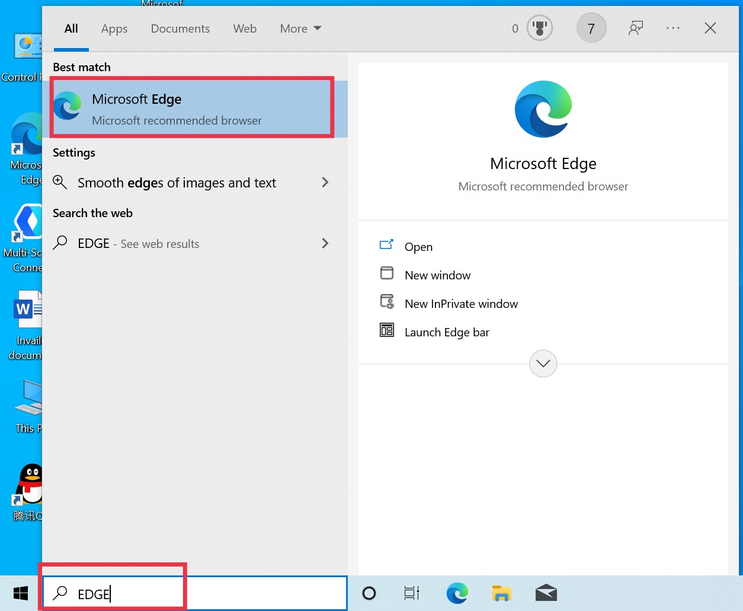Select New InPrivate window action

click(x=461, y=304)
